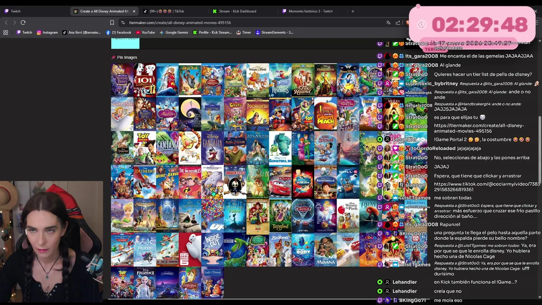Select The Incredibles poster
Screen dimensions: 542x305
190,182
